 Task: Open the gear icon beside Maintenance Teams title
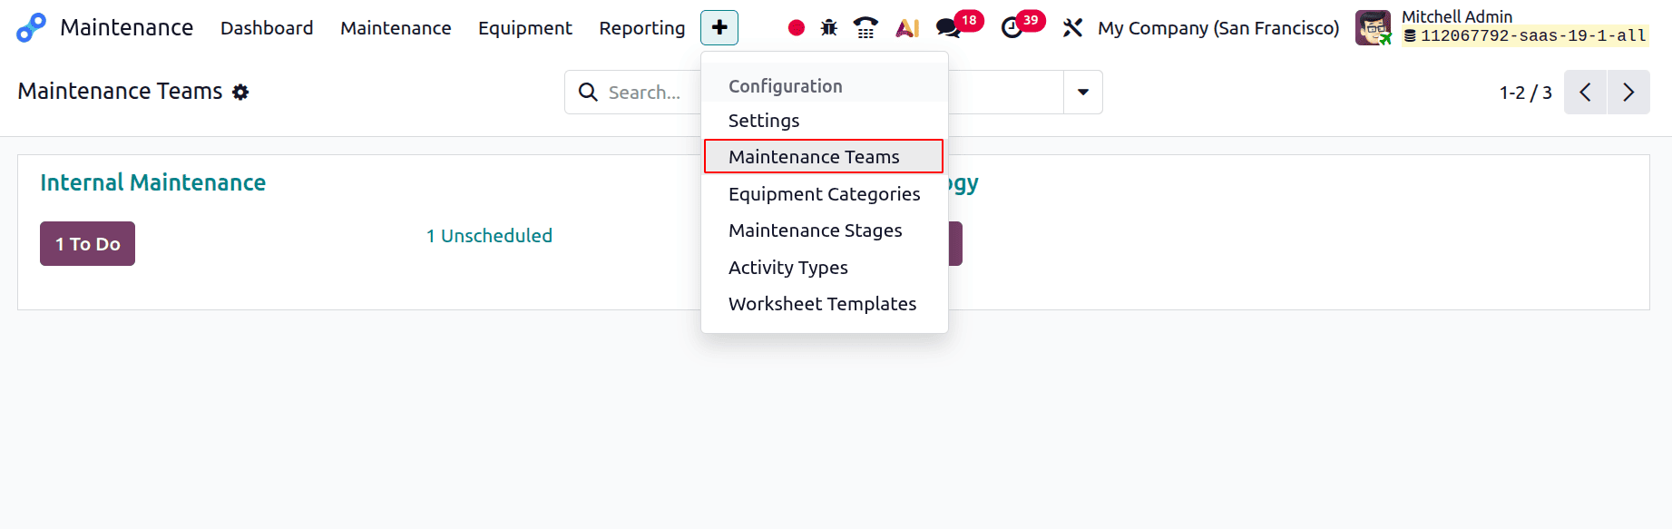(x=240, y=92)
